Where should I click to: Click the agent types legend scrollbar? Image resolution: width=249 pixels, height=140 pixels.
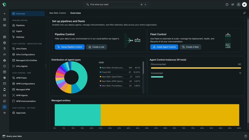point(143,68)
